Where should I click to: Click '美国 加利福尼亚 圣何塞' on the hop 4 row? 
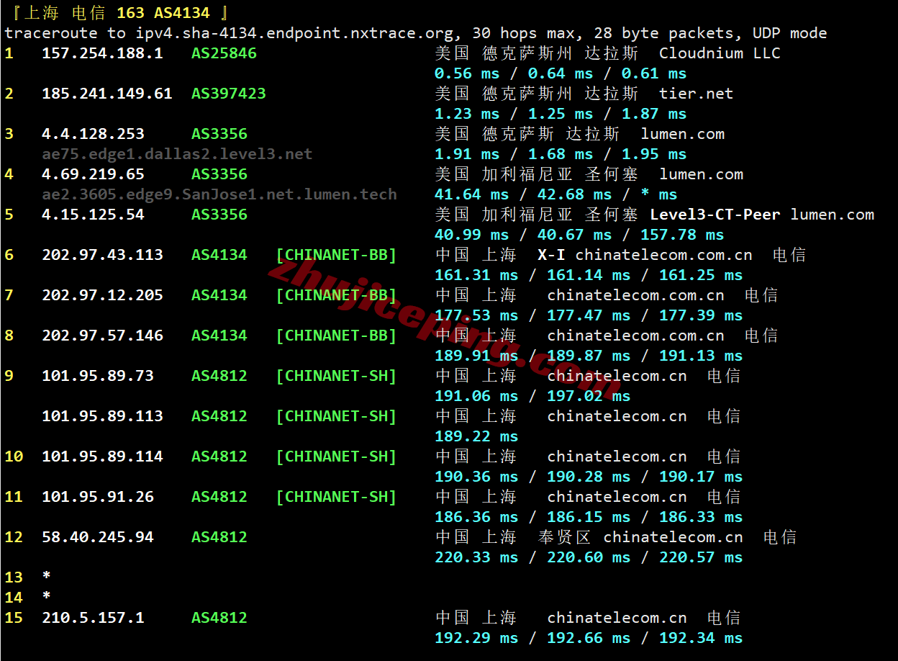537,174
